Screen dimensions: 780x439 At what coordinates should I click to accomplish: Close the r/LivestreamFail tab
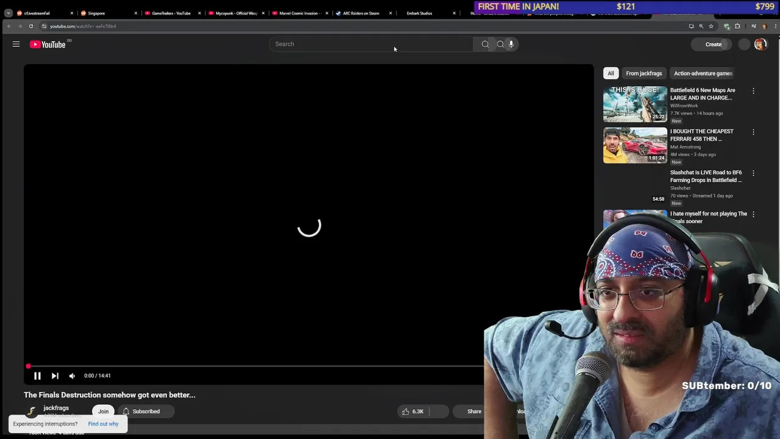72,13
